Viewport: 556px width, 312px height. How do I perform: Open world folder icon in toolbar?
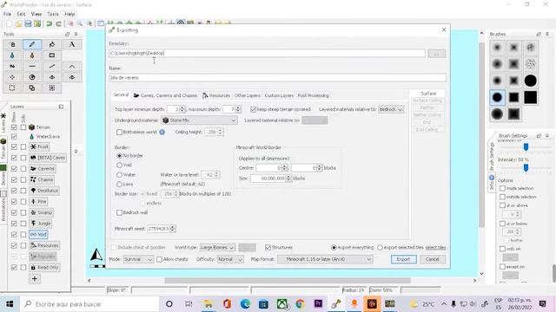tap(18, 23)
